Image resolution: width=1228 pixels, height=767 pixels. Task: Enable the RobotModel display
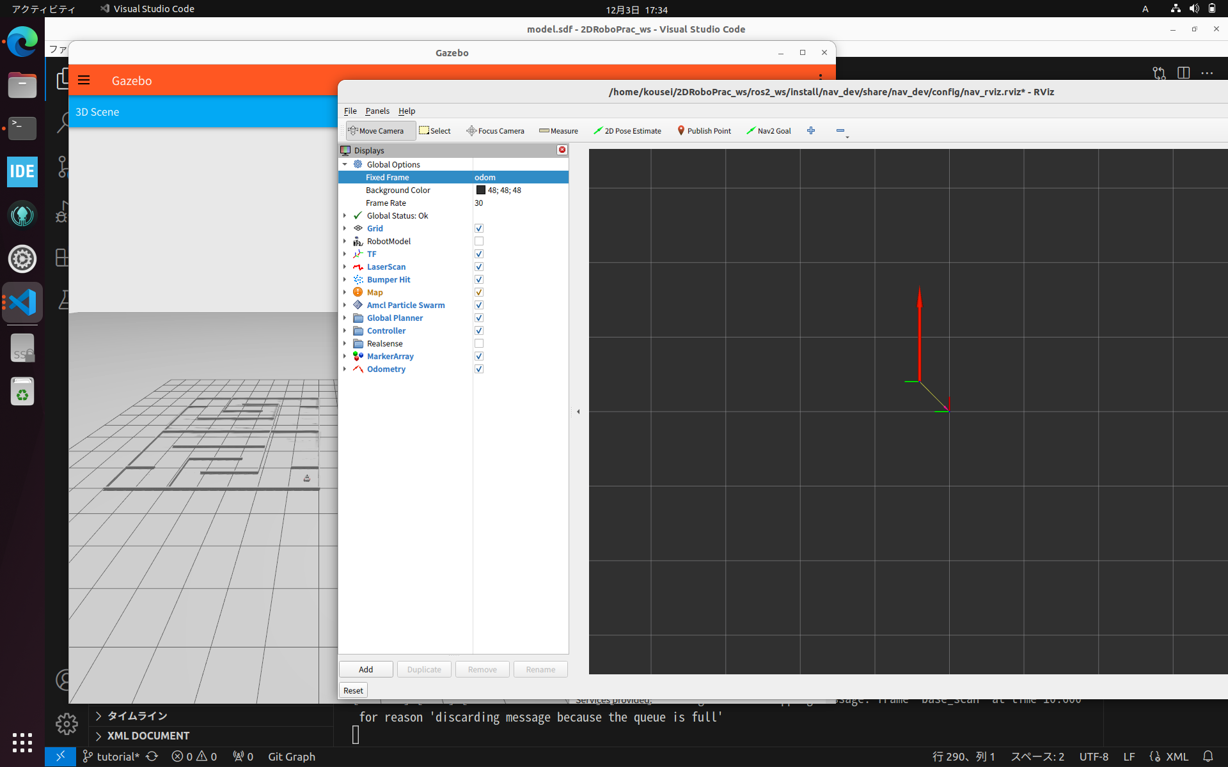478,241
